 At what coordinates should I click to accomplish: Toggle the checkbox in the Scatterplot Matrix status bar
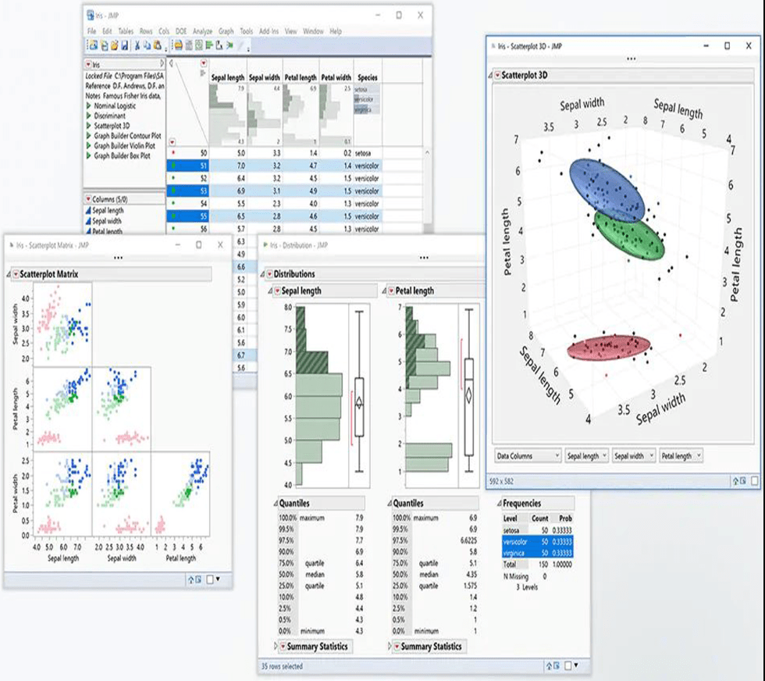210,579
